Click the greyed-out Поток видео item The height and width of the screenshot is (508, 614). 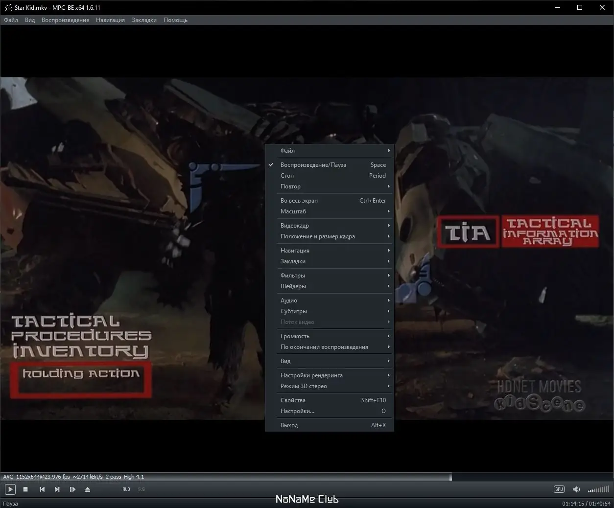click(x=330, y=322)
